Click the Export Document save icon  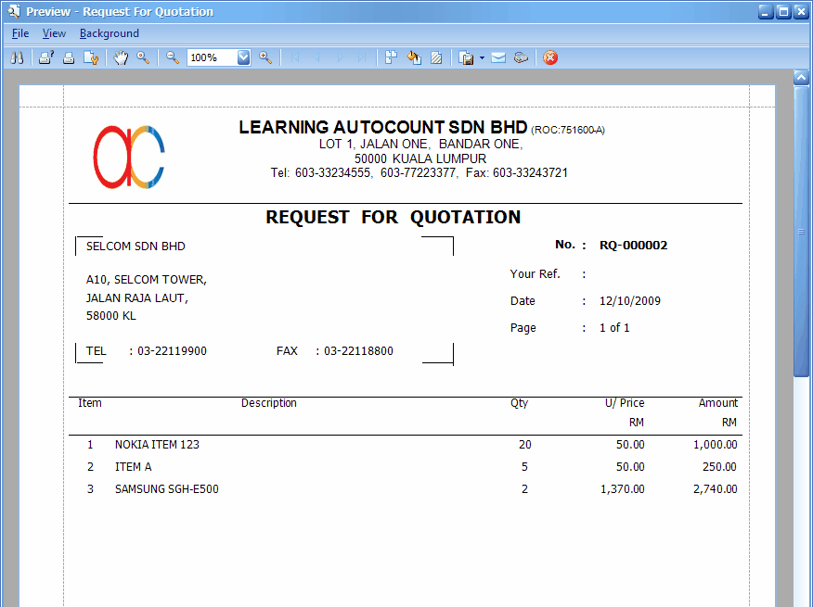466,57
